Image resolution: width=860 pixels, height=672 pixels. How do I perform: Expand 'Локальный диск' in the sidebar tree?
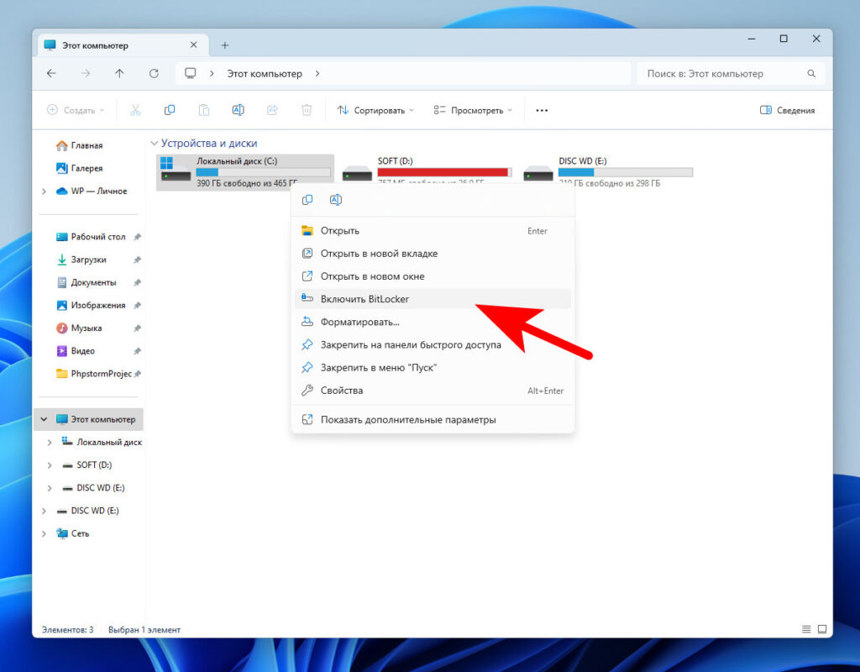coord(50,442)
